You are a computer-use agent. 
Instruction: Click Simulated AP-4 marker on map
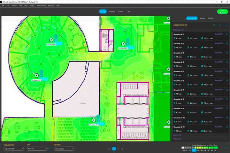tap(37, 76)
